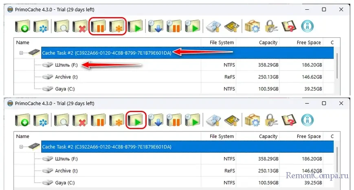Select Gaya (C:) volume in upper window
Image resolution: width=354 pixels, height=190 pixels.
coord(65,89)
